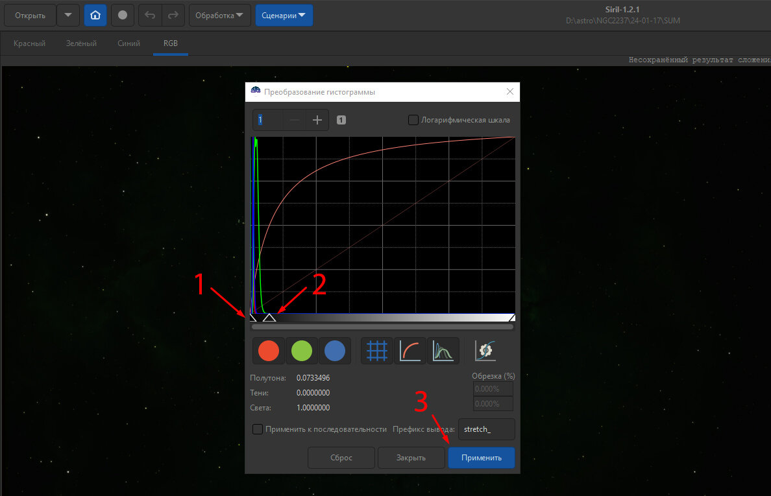771x496 pixels.
Task: Switch to the Зелёный channel tab
Action: (x=81, y=43)
